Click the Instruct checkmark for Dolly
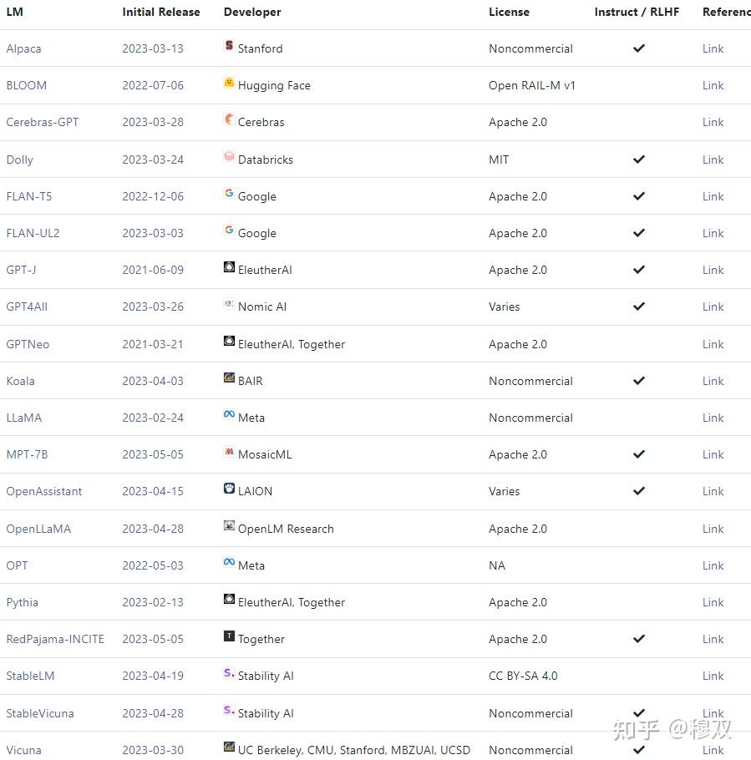Image resolution: width=751 pixels, height=760 pixels. (x=639, y=159)
